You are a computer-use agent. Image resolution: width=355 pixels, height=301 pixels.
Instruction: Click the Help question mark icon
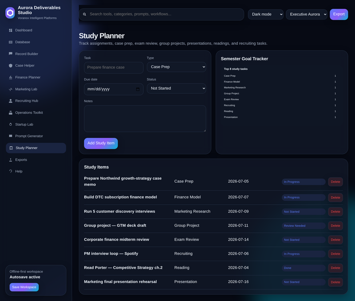pyautogui.click(x=10, y=171)
